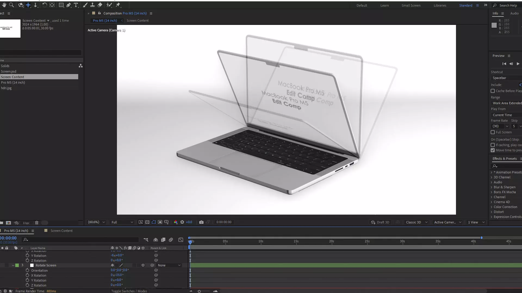Jump to first frame in Preview
The height and width of the screenshot is (293, 522).
pos(504,64)
